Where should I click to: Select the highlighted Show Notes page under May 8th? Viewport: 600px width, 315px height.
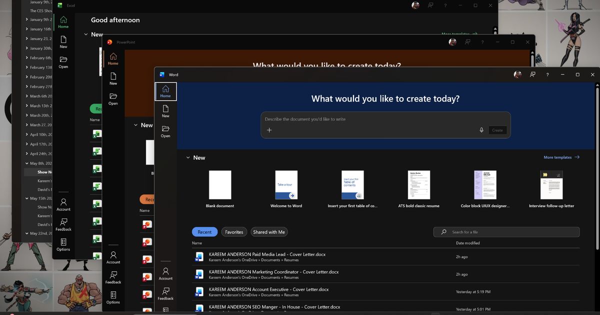click(x=38, y=172)
